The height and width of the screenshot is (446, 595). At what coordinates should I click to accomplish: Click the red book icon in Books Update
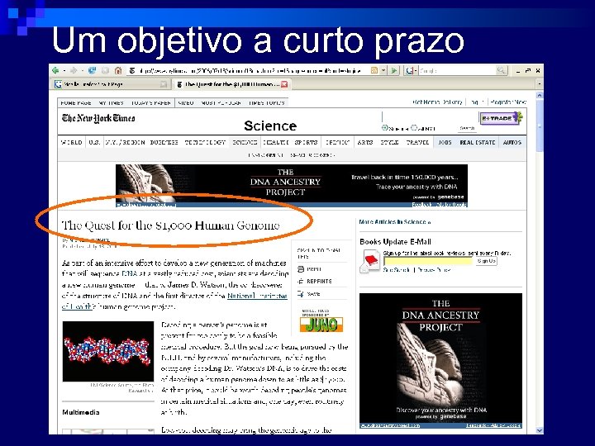[x=370, y=262]
